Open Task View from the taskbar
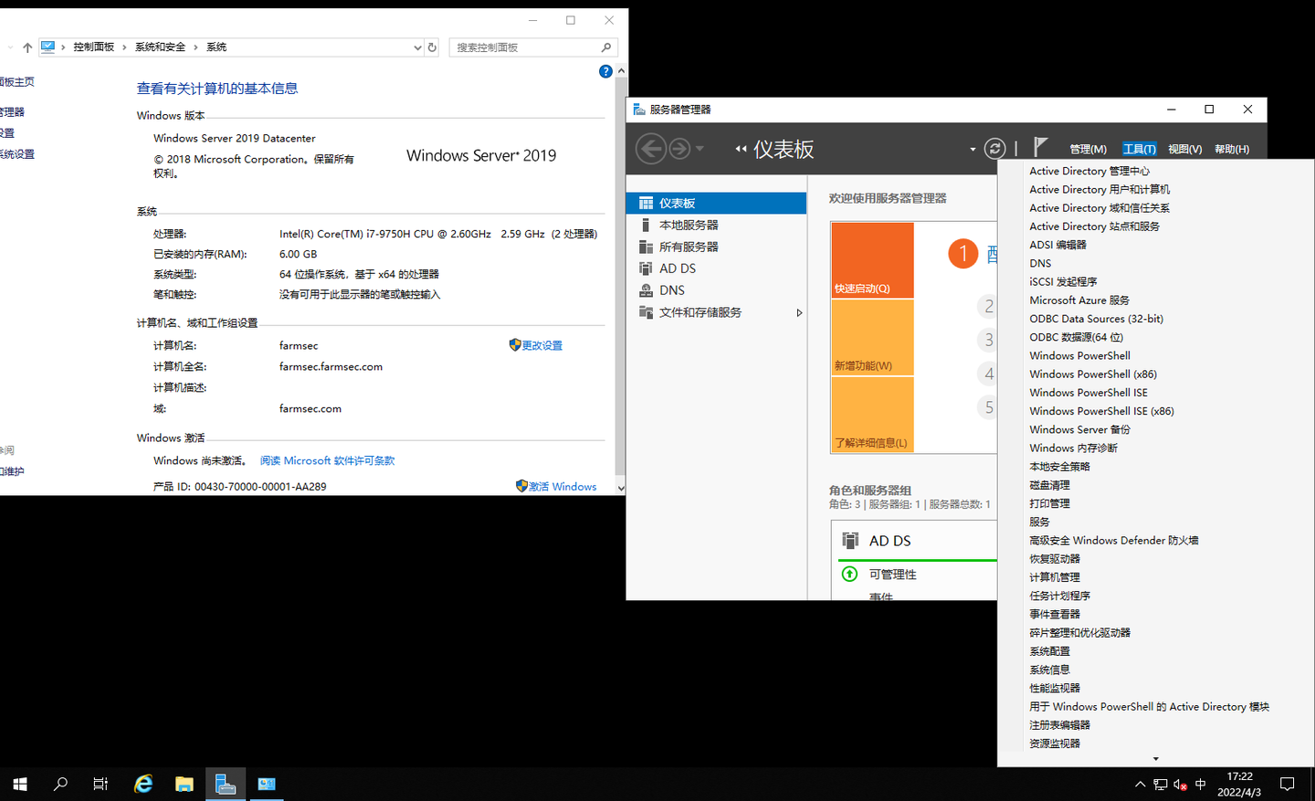This screenshot has width=1315, height=801. (x=100, y=784)
